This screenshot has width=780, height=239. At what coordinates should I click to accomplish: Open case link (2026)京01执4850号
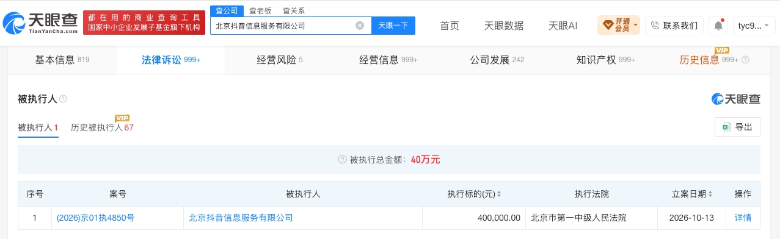95,217
